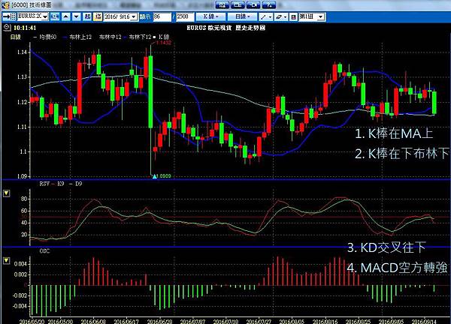Select the line drawing tool
451x324 pixels.
click(263, 17)
